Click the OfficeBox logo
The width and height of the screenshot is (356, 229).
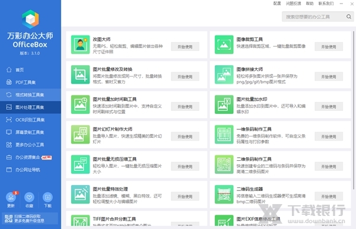click(x=30, y=19)
